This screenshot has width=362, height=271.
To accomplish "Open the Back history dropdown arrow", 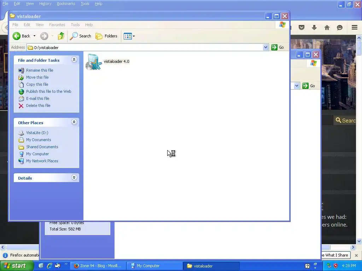I will tap(34, 36).
